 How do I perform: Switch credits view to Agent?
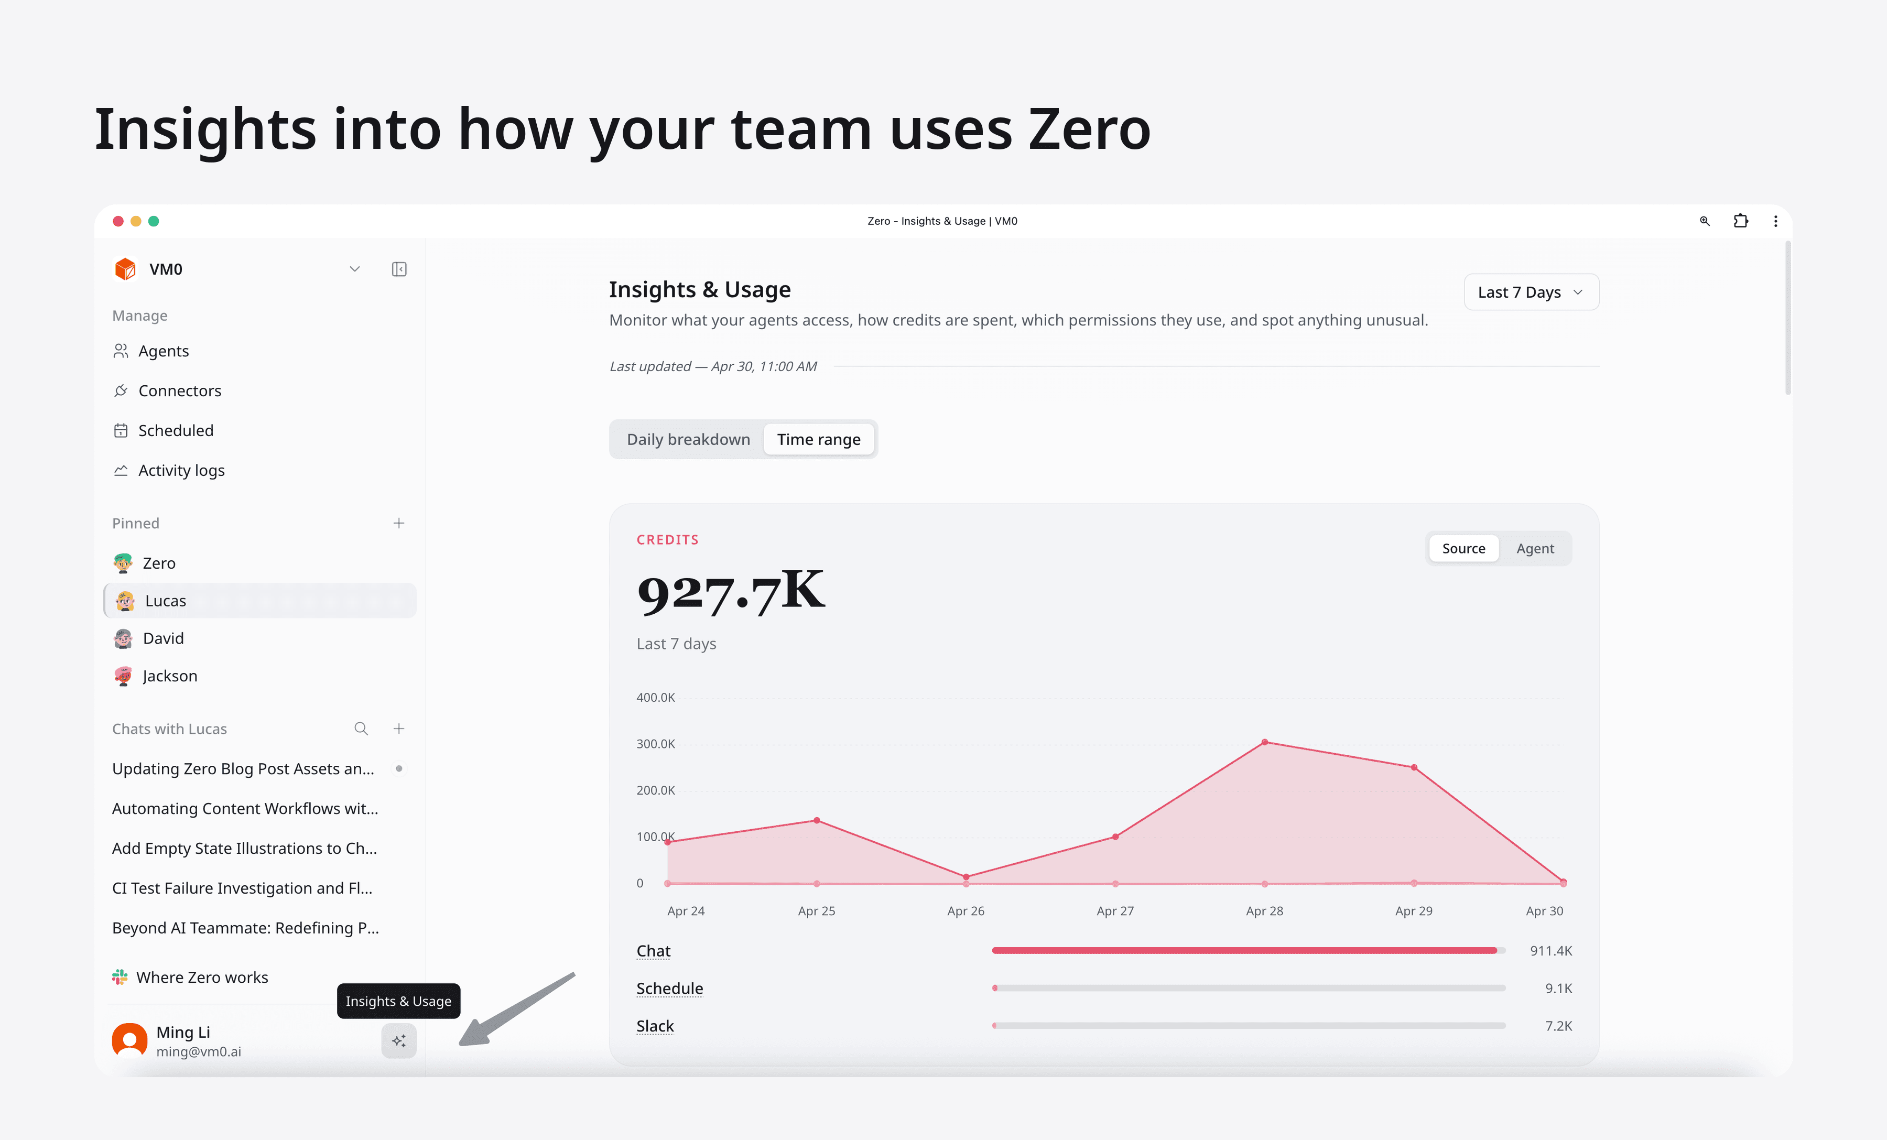1535,548
